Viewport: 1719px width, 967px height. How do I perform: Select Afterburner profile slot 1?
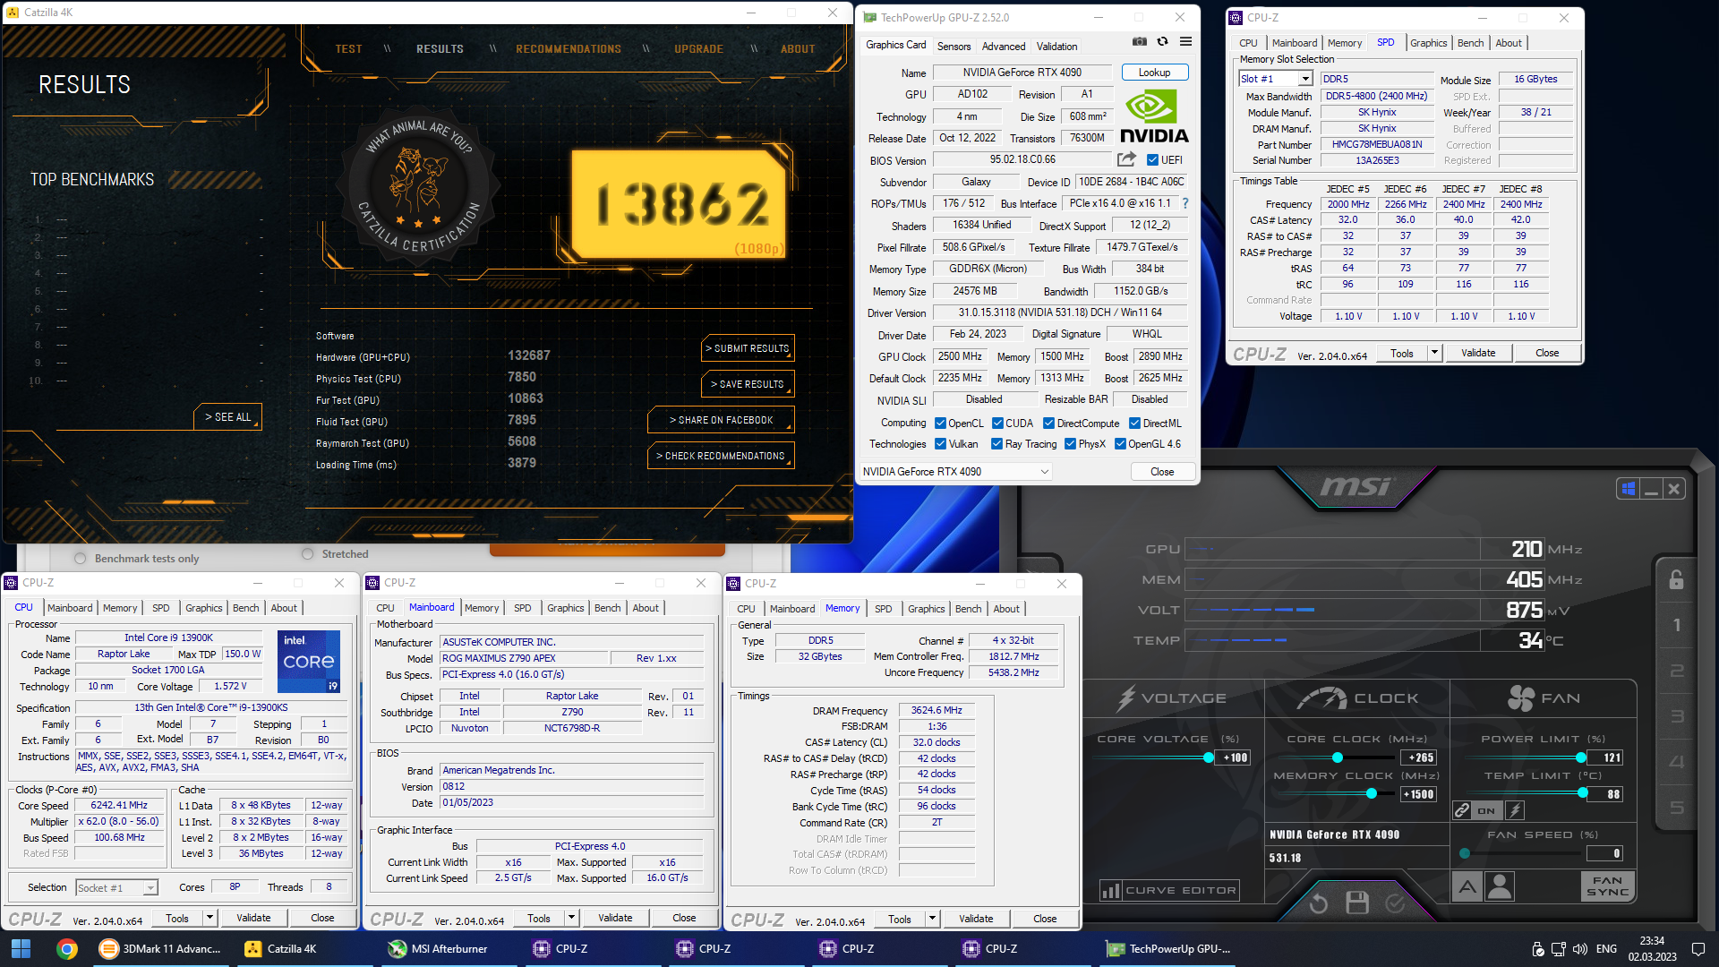pos(1677,625)
